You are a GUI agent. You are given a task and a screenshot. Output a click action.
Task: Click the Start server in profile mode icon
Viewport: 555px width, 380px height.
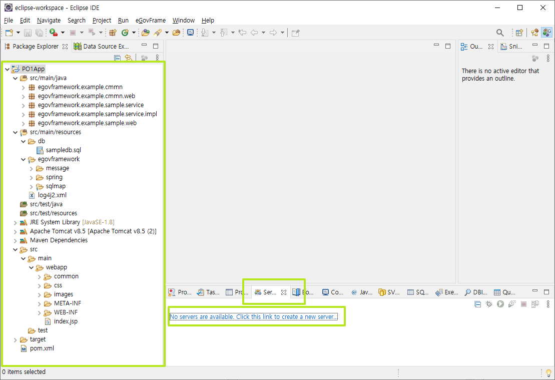pos(512,304)
